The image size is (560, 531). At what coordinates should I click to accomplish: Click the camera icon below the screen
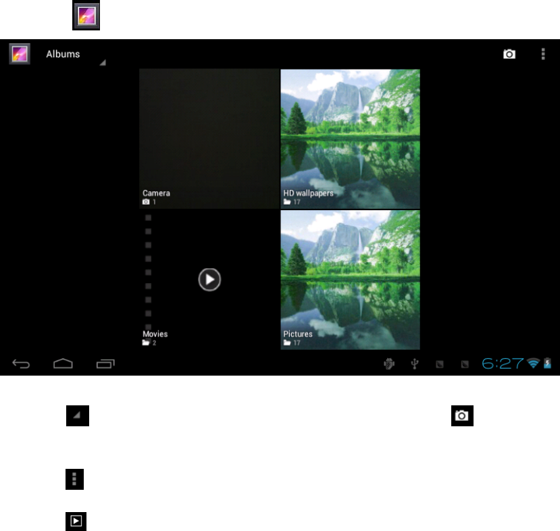[x=462, y=415]
